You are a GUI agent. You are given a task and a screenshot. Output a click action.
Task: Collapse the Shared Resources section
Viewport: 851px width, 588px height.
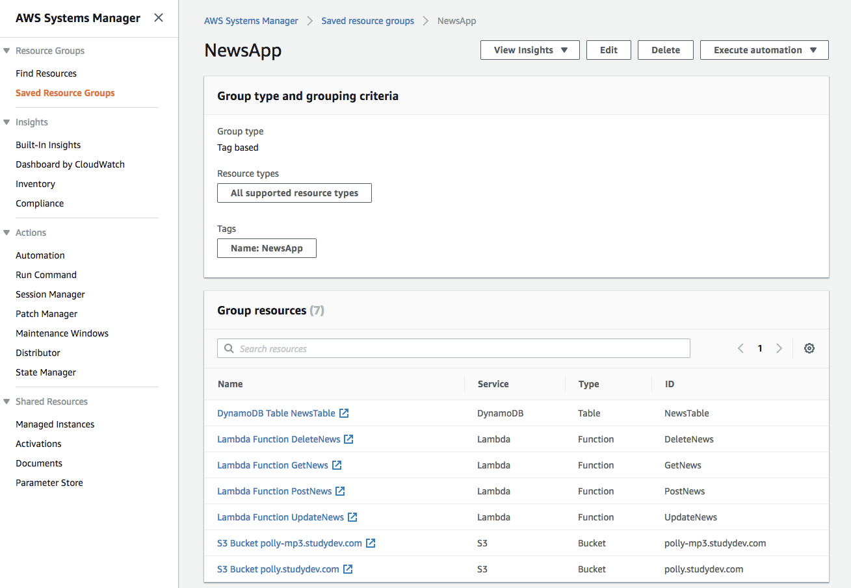(7, 402)
